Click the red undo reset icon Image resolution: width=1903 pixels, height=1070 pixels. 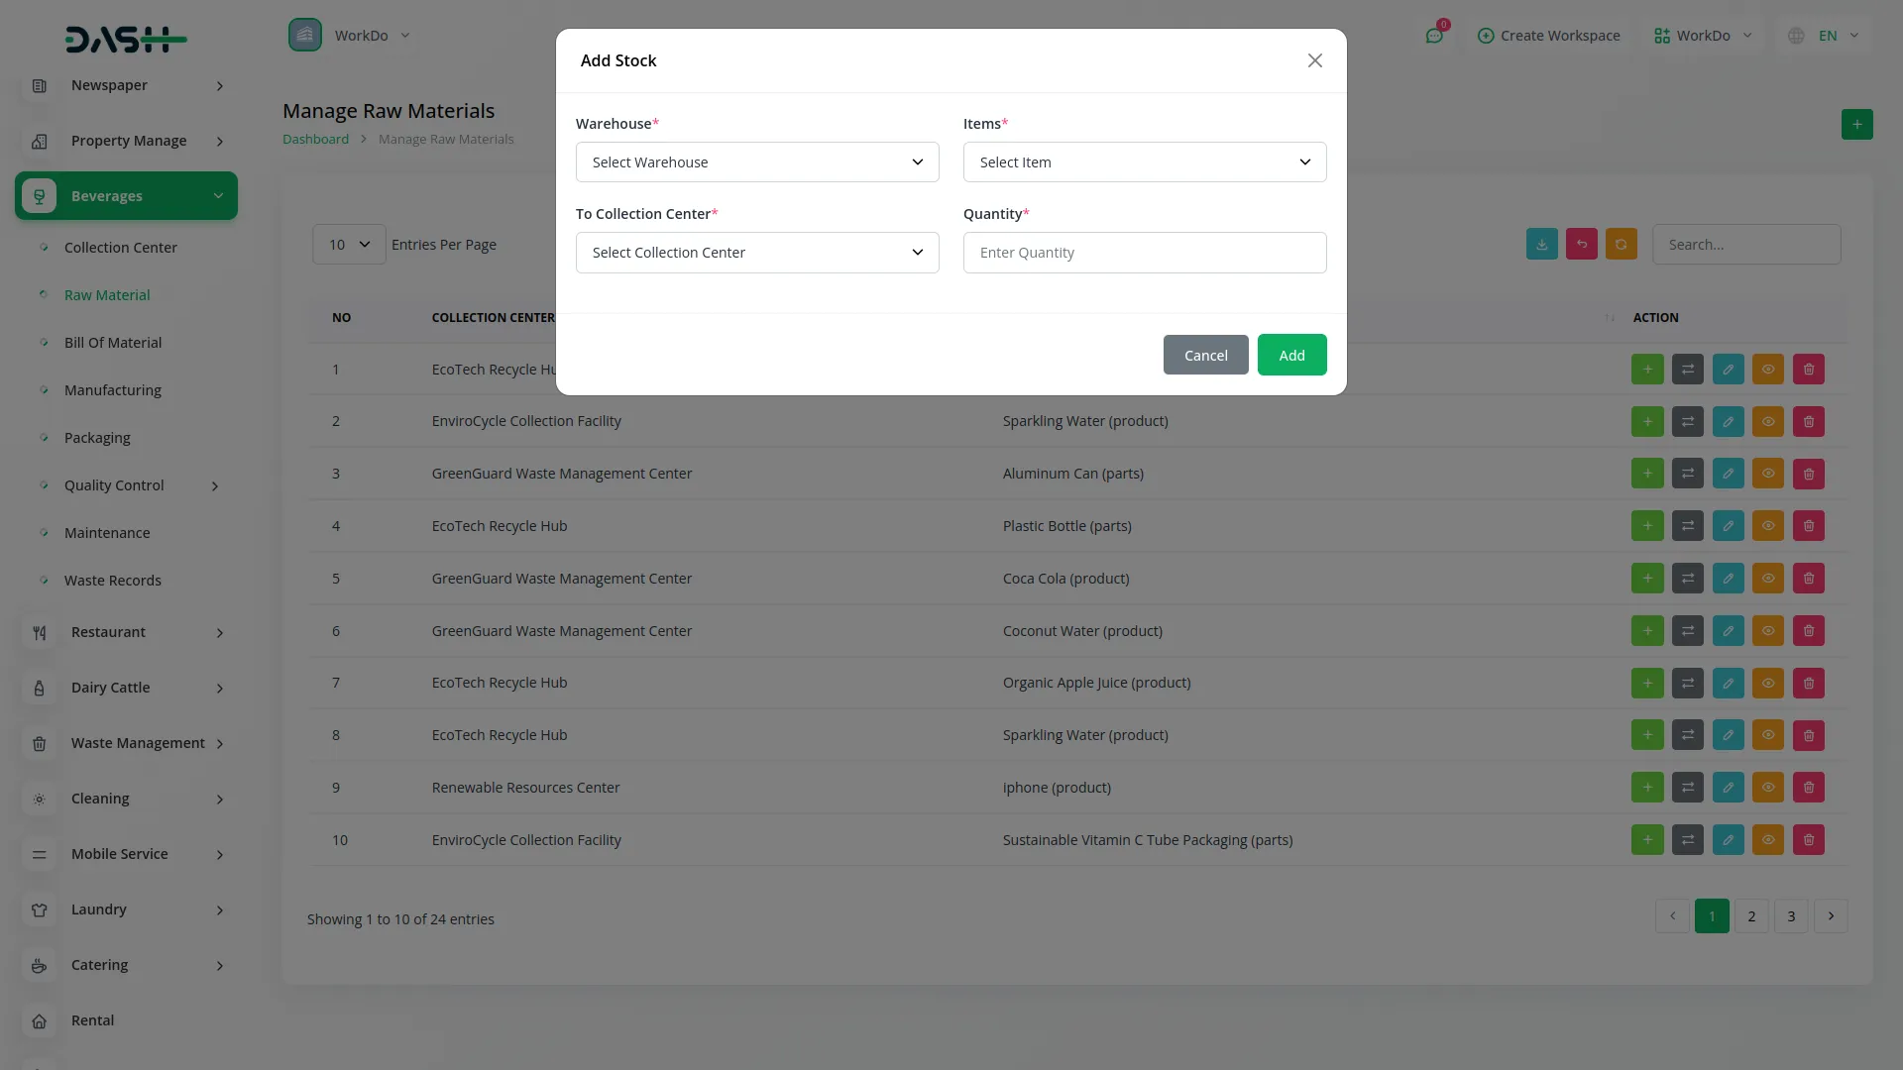[1581, 245]
